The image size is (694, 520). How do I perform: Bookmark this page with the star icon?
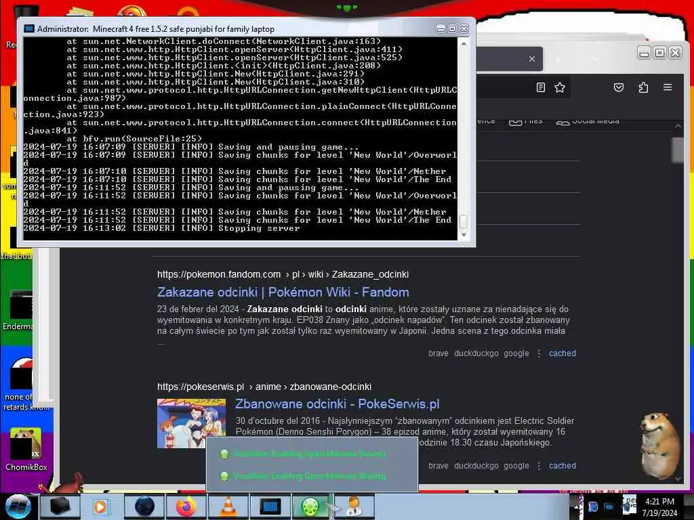tap(560, 87)
